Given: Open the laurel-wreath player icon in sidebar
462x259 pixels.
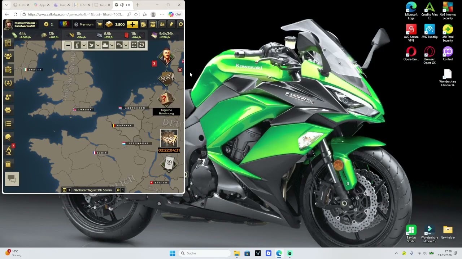Looking at the screenshot, I should click(x=8, y=83).
